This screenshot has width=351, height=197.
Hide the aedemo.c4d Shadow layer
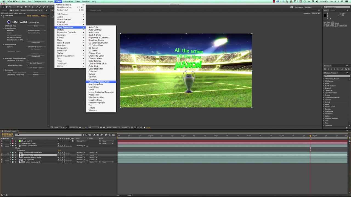(x=2, y=146)
